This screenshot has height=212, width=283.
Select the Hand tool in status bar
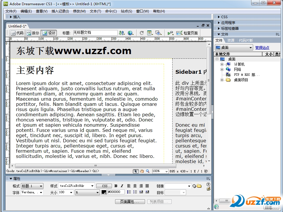pyautogui.click(x=142, y=171)
